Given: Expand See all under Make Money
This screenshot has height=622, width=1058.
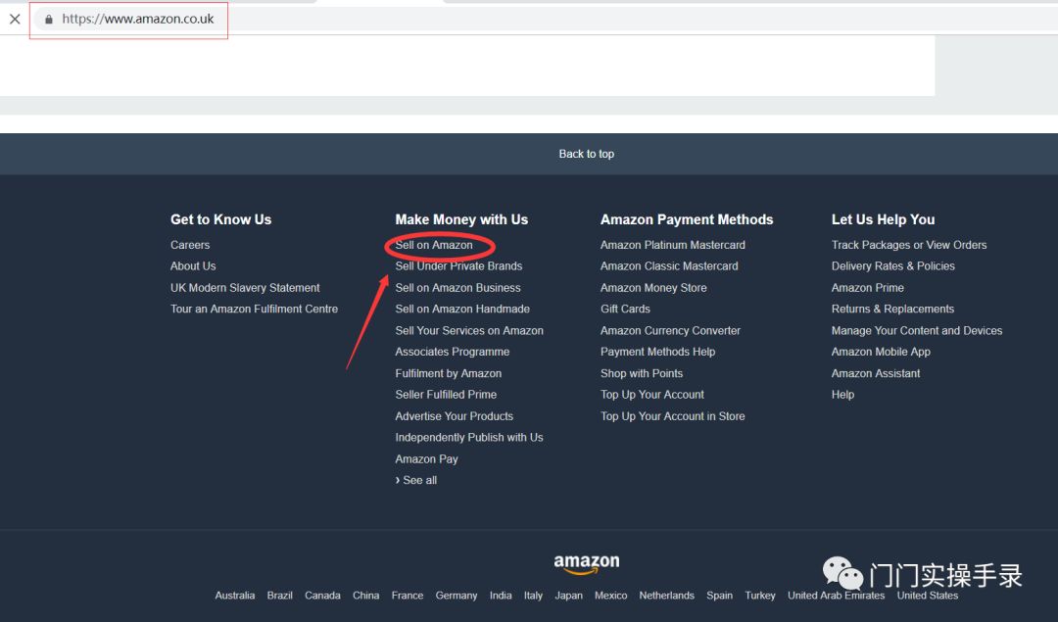Looking at the screenshot, I should (x=416, y=480).
